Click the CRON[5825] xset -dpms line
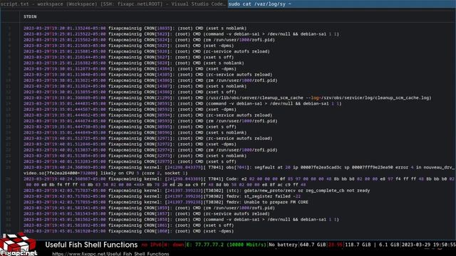456x256 pixels. (129, 46)
